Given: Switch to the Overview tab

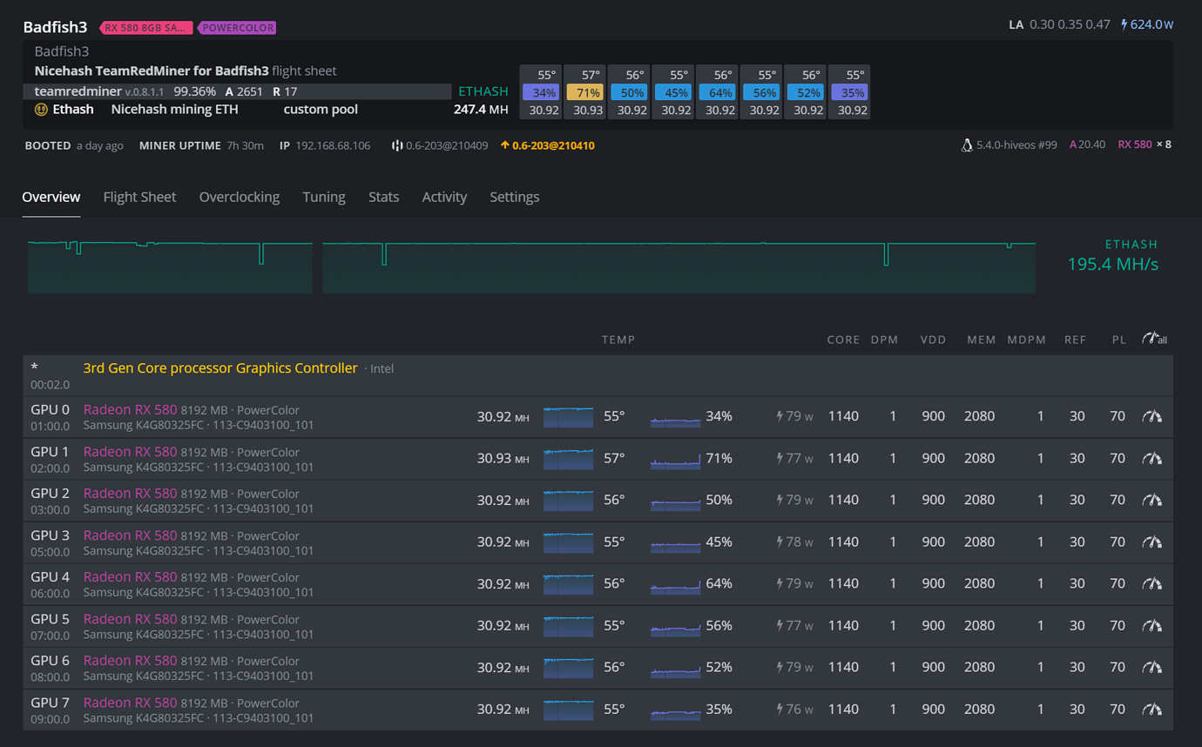Looking at the screenshot, I should click(x=51, y=197).
